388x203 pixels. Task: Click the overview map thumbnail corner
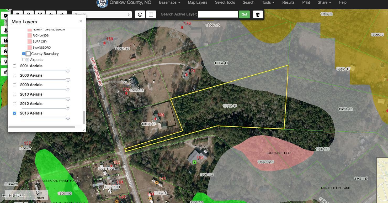[x=382, y=180]
